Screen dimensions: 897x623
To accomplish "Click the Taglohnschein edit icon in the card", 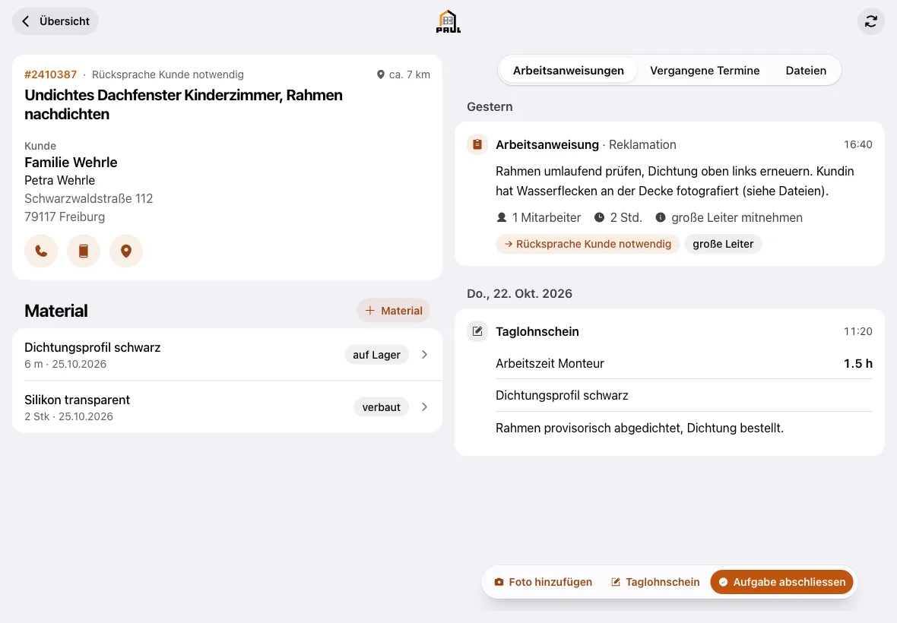I will (x=477, y=331).
